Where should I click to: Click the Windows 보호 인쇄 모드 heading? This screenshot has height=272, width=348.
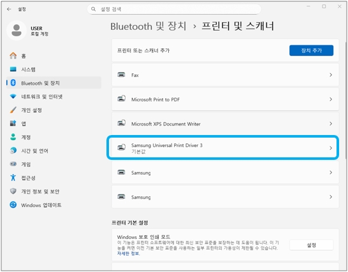[143, 237]
